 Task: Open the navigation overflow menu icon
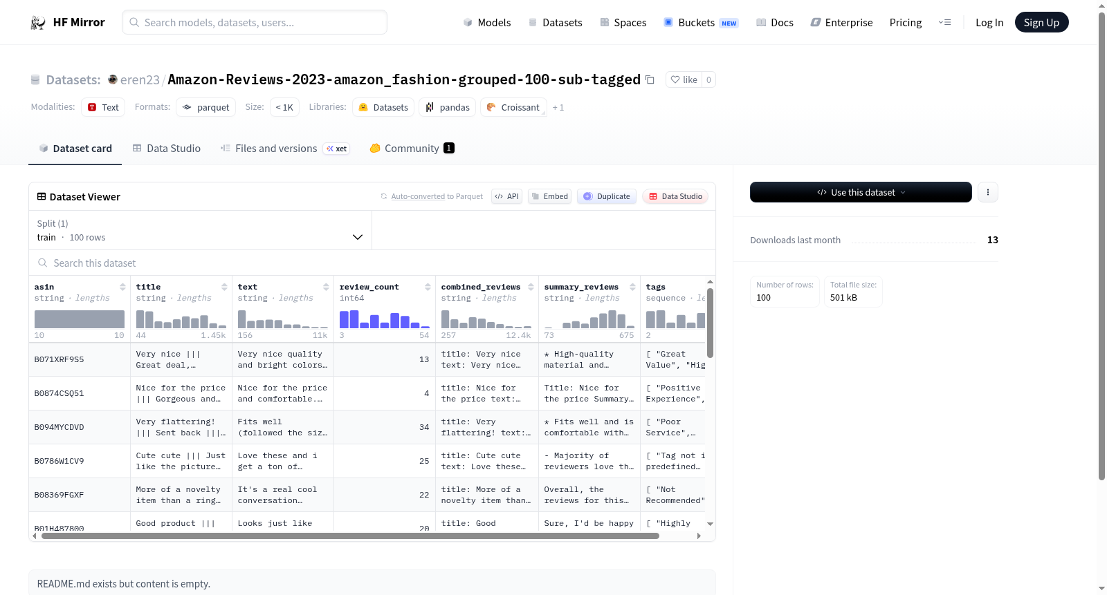(944, 23)
